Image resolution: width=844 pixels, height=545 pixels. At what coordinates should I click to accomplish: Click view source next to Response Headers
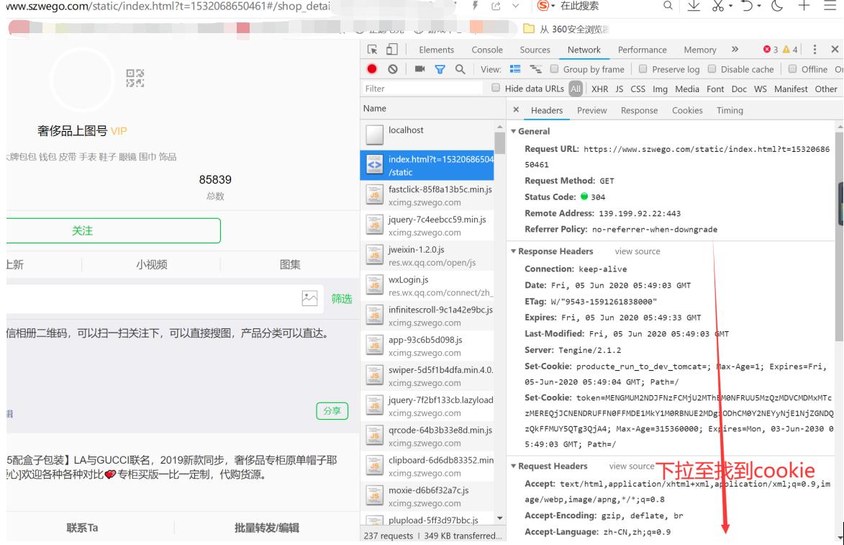coord(637,251)
